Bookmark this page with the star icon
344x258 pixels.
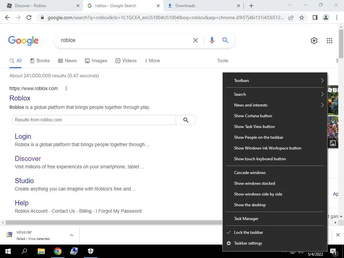[x=302, y=17]
